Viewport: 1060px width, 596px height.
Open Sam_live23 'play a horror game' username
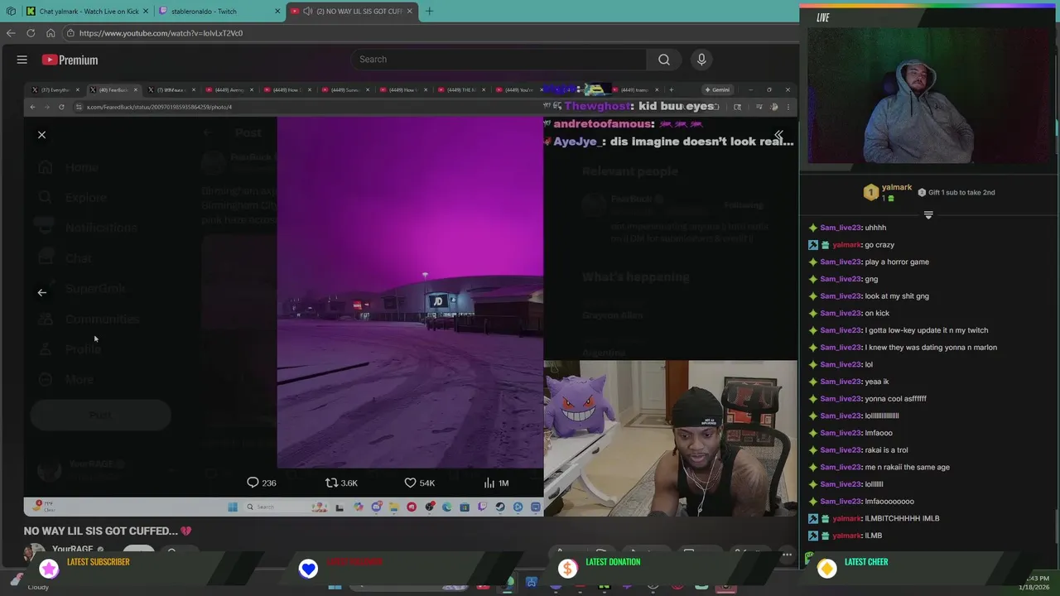(x=840, y=262)
